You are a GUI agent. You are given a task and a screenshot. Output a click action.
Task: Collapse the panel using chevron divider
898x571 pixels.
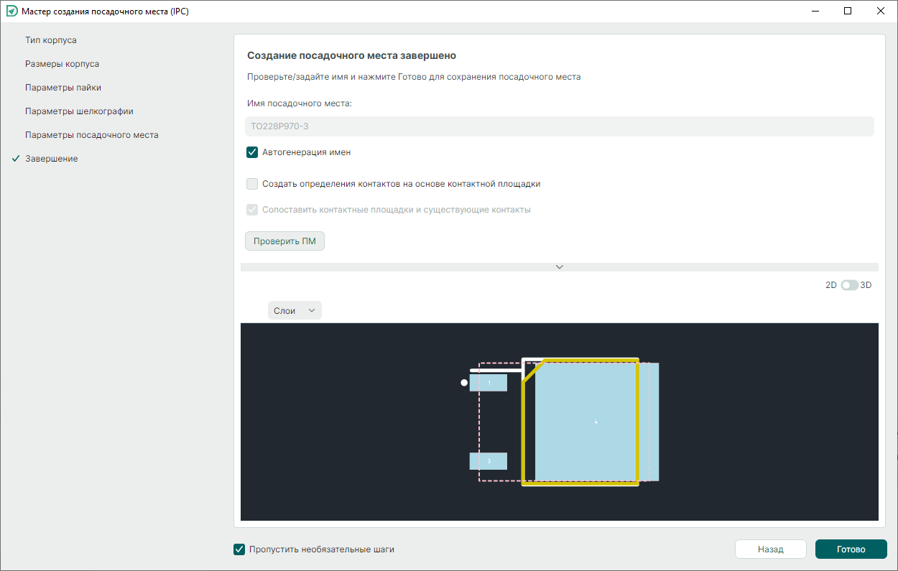(x=560, y=267)
